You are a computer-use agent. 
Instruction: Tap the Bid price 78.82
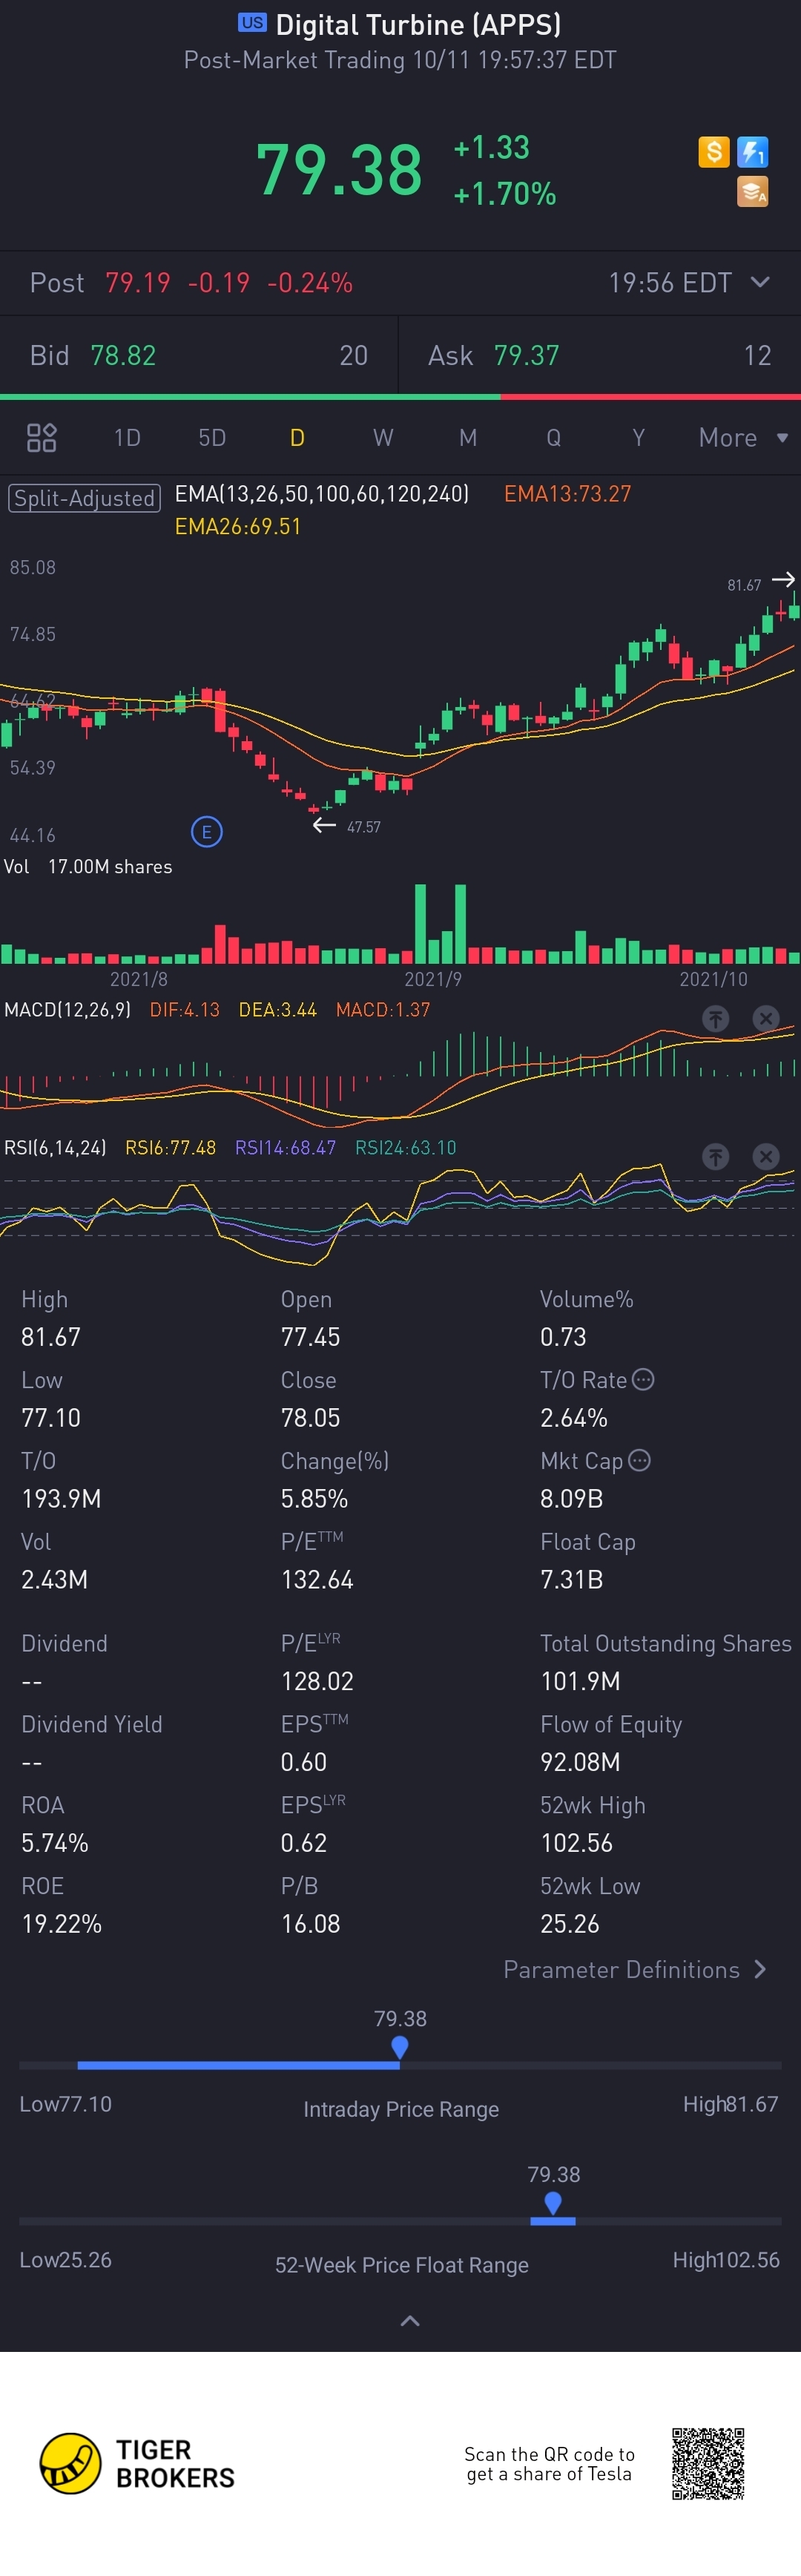coord(123,355)
